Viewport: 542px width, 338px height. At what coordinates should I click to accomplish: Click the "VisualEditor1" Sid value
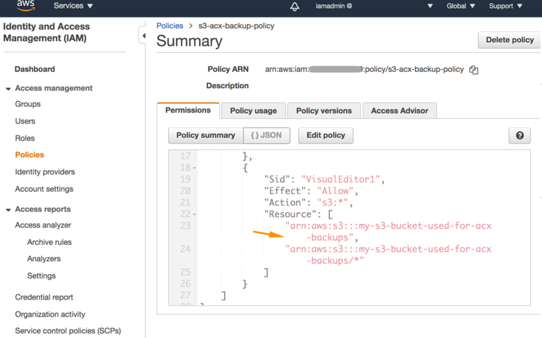(x=340, y=179)
